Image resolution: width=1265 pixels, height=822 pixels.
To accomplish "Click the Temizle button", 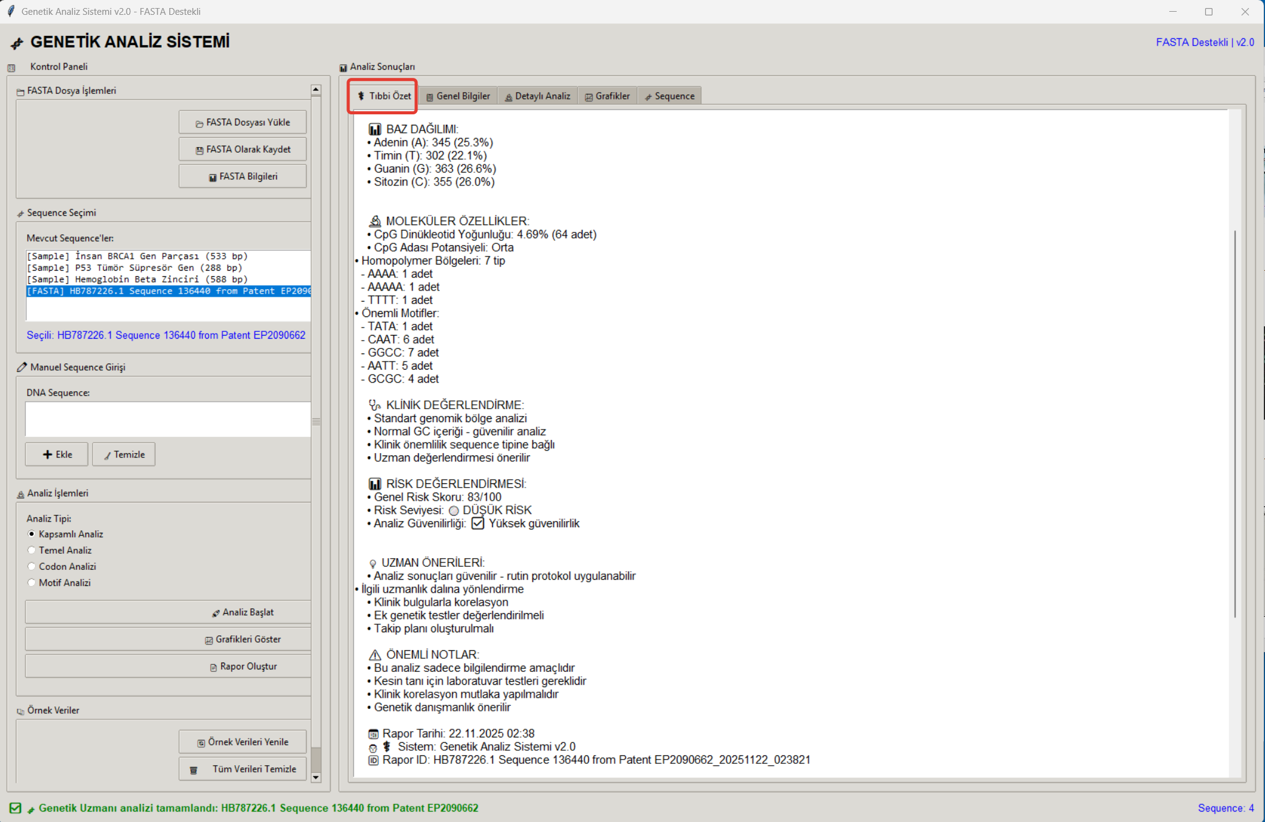I will 124,454.
